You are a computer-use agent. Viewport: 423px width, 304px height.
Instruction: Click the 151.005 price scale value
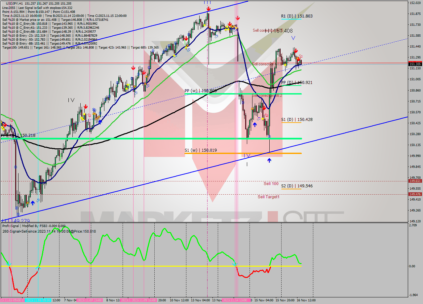(x=415, y=79)
